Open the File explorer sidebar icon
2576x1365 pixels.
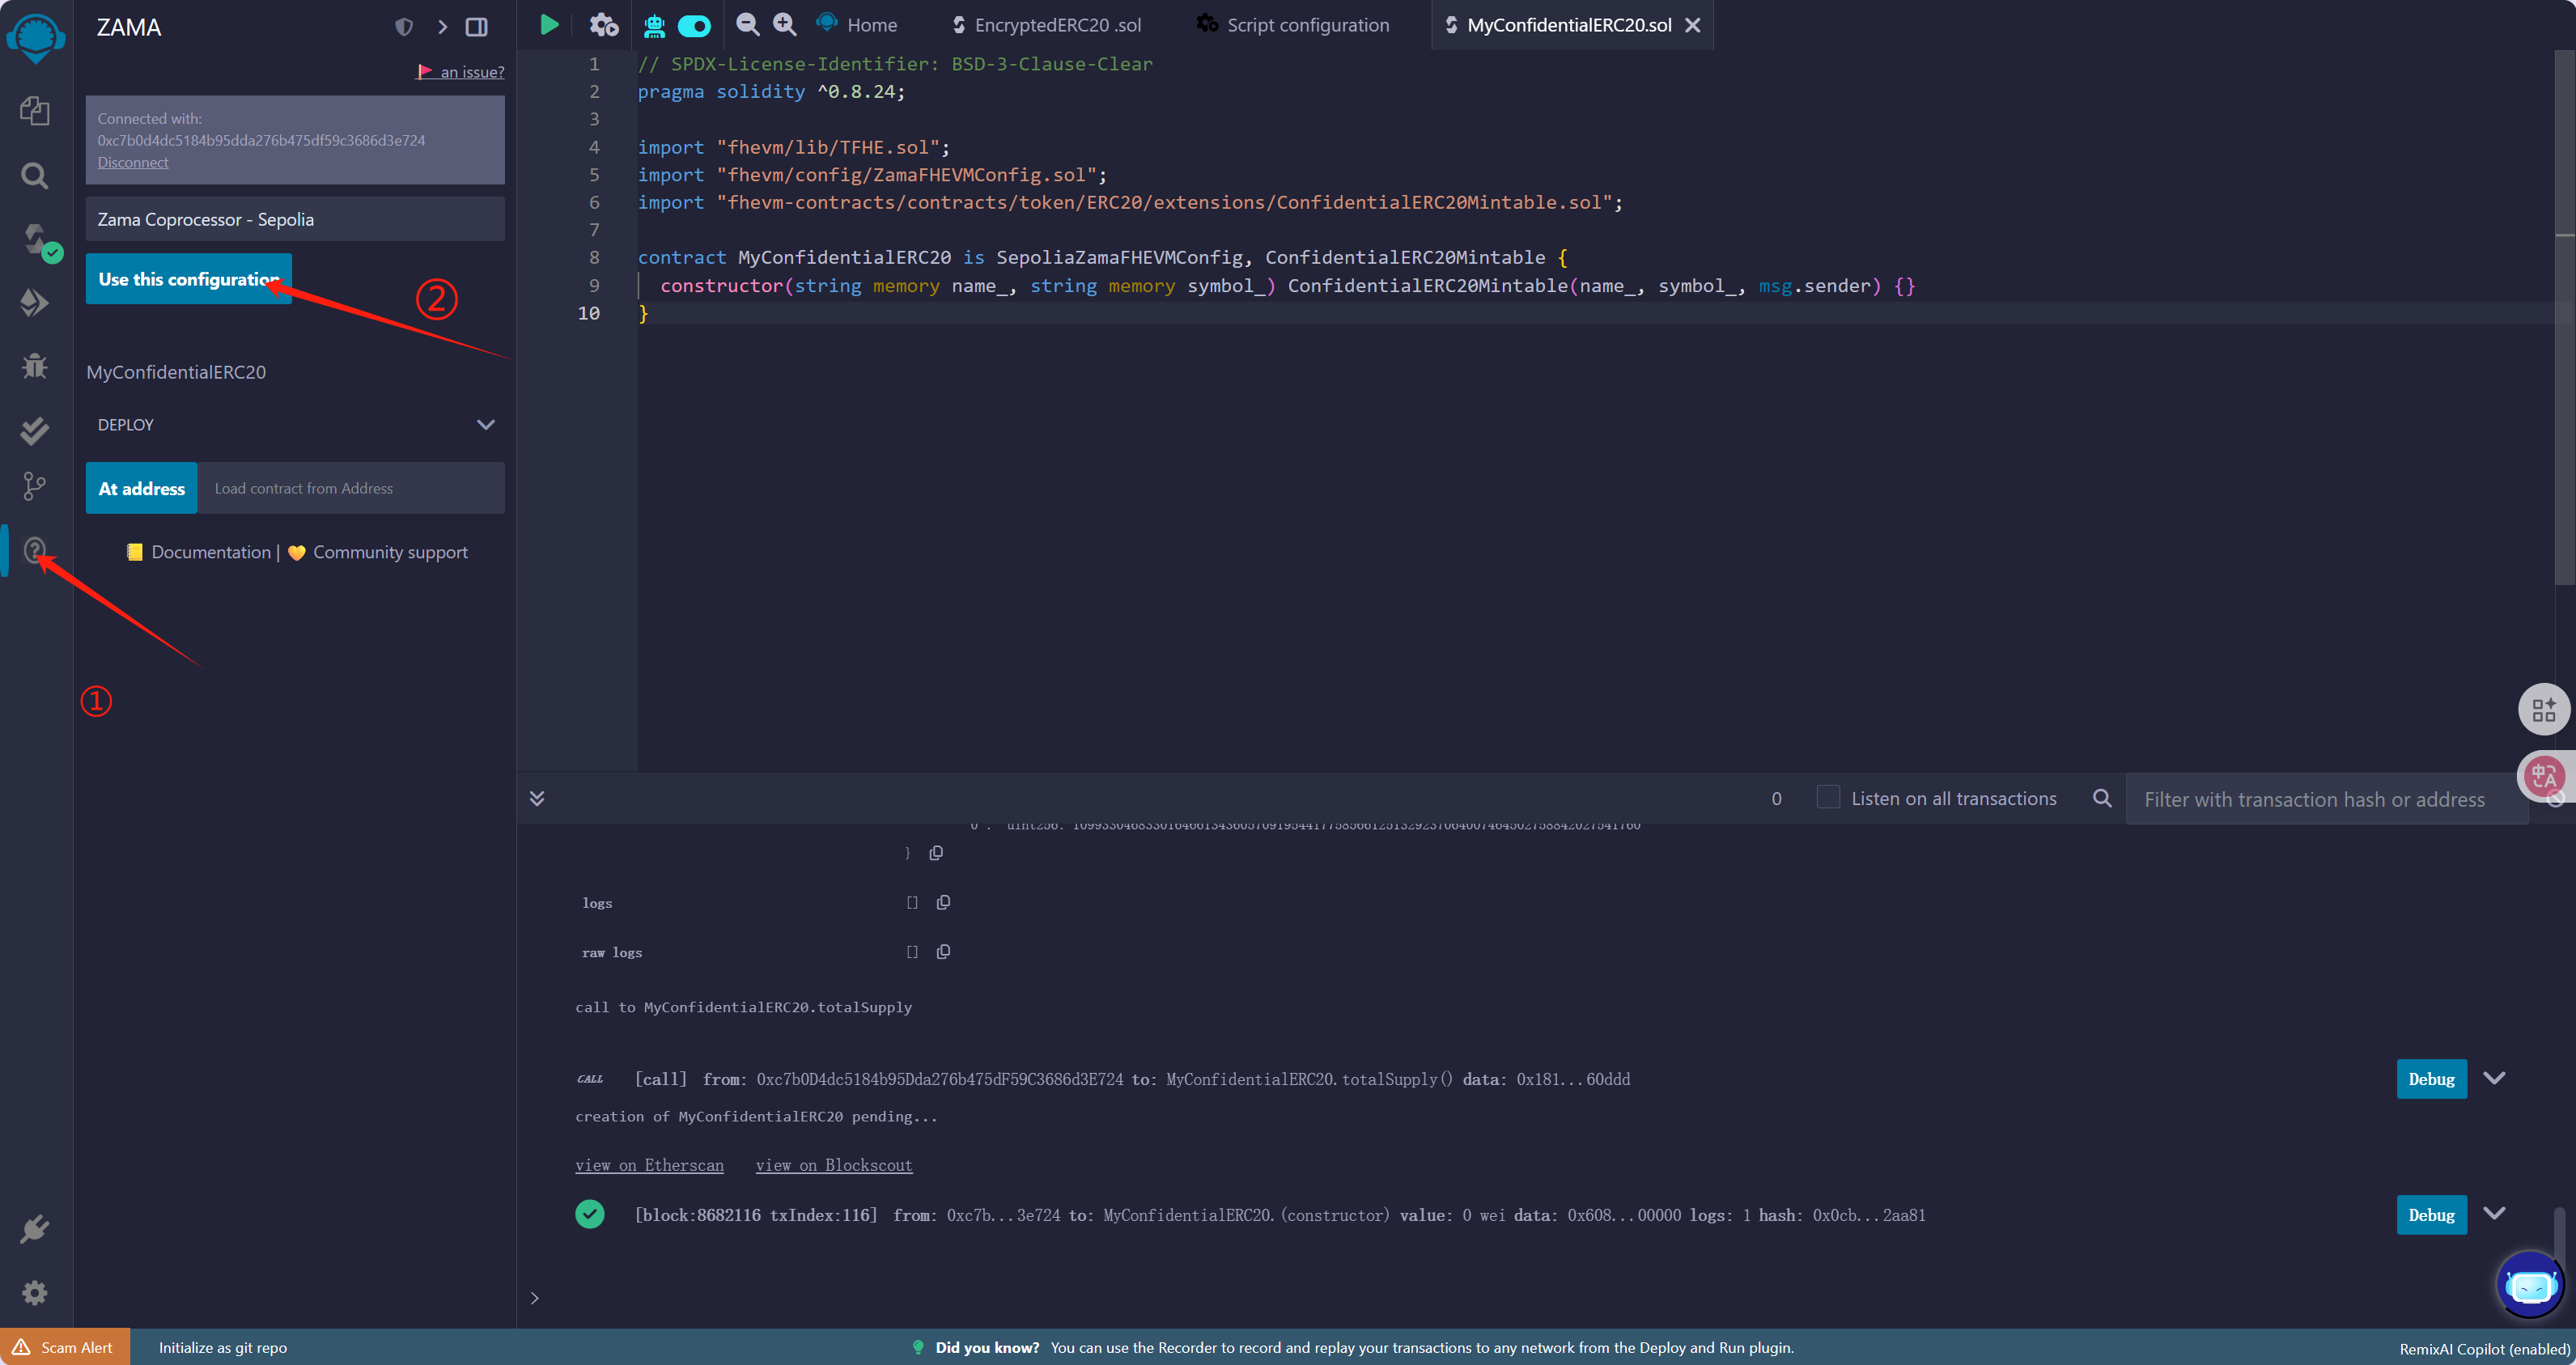35,111
